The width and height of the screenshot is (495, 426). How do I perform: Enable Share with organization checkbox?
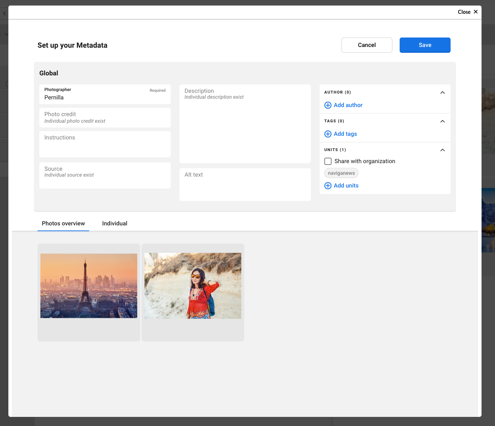pyautogui.click(x=328, y=161)
